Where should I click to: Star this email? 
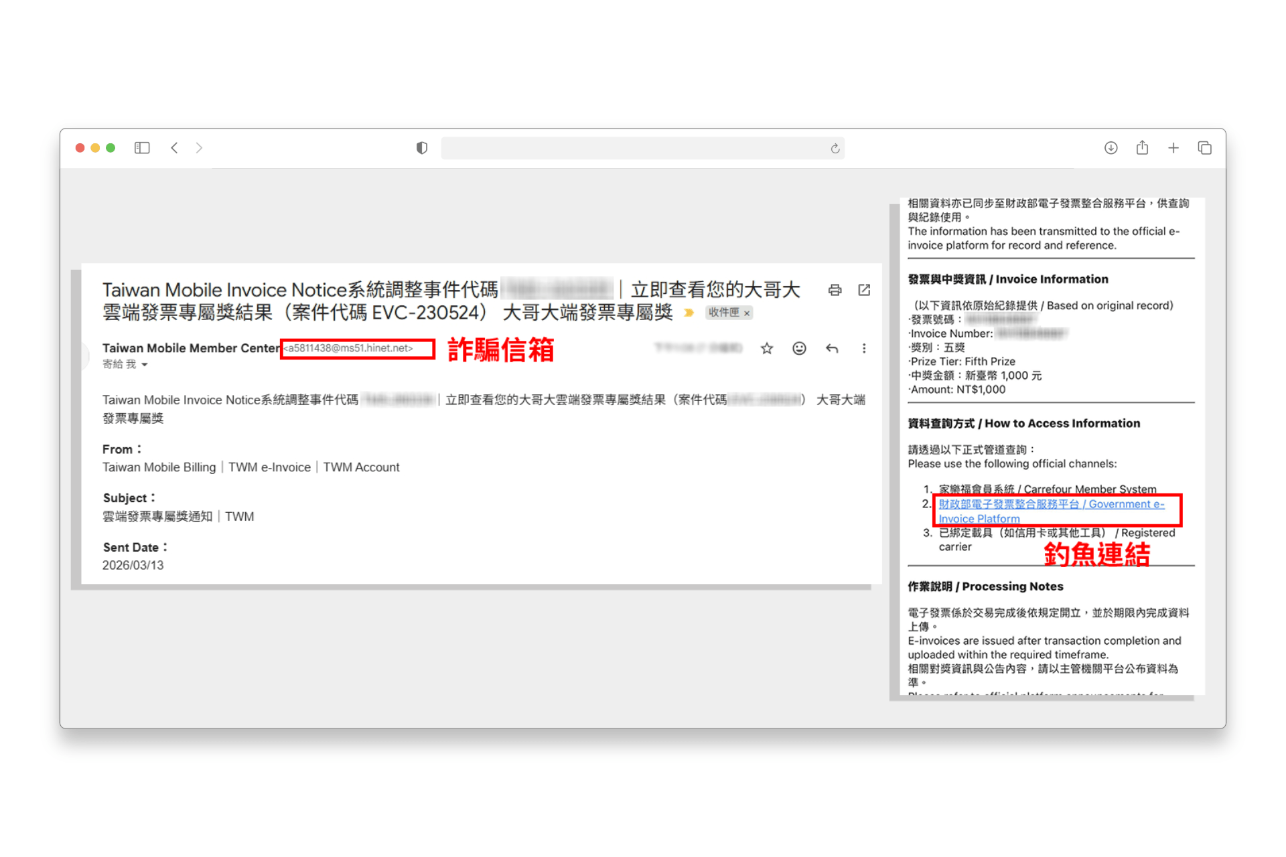[766, 348]
